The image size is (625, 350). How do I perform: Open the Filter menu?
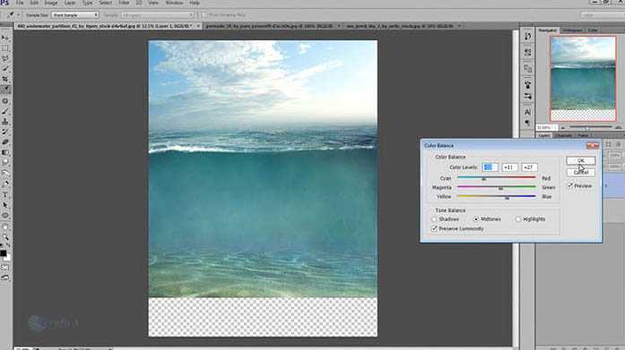[124, 3]
